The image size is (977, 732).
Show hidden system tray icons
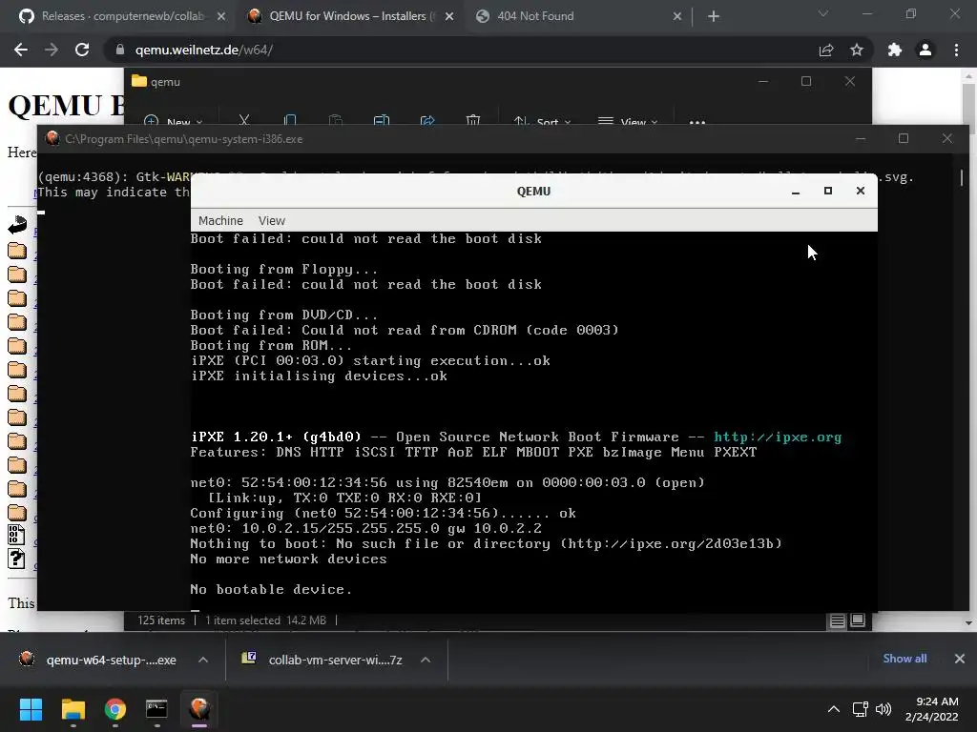click(x=833, y=709)
